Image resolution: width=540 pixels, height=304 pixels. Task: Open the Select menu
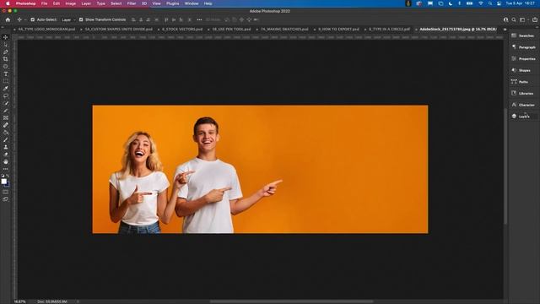pos(116,3)
